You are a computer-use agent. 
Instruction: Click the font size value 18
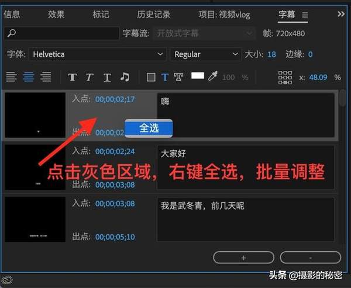coord(271,54)
